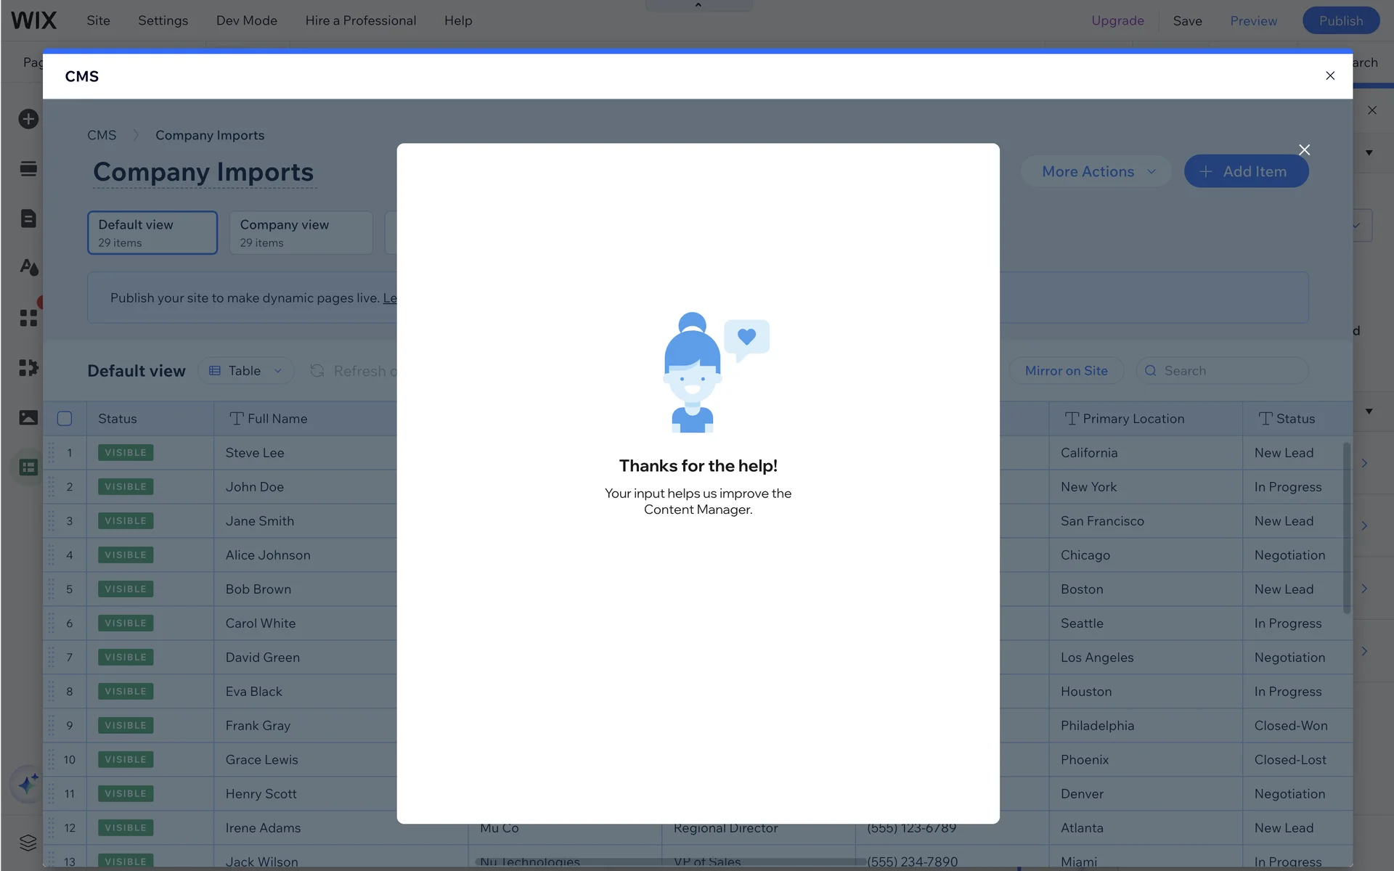This screenshot has height=871, width=1394.
Task: Switch to the Company view tab
Action: (301, 233)
